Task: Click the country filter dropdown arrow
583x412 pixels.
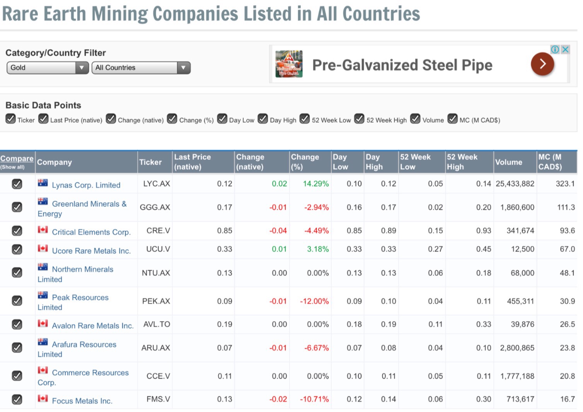Action: 183,68
